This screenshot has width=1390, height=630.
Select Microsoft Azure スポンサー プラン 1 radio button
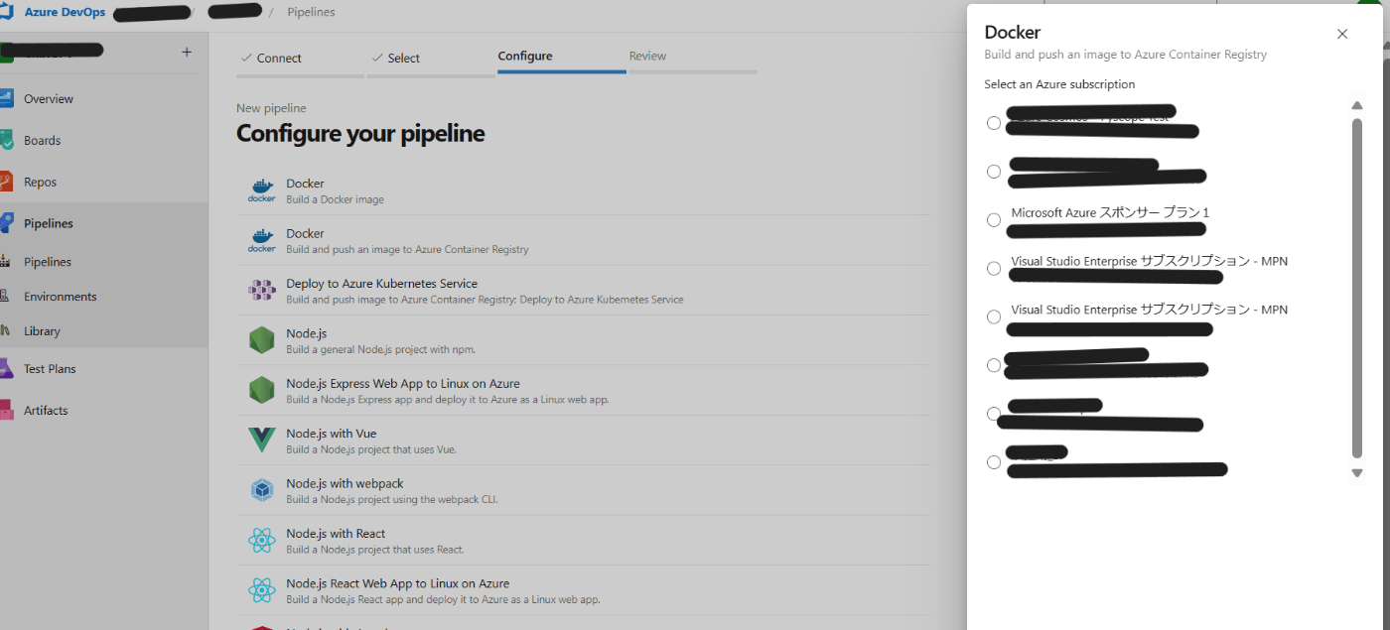point(994,220)
